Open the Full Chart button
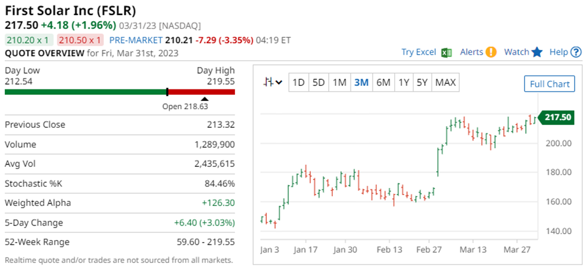This screenshot has width=586, height=269. [549, 84]
